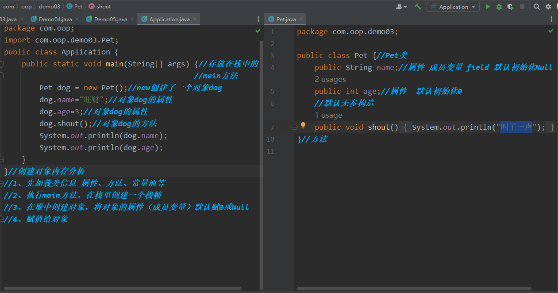Image resolution: width=558 pixels, height=293 pixels.
Task: Build project with the hammer icon
Action: click(x=418, y=7)
